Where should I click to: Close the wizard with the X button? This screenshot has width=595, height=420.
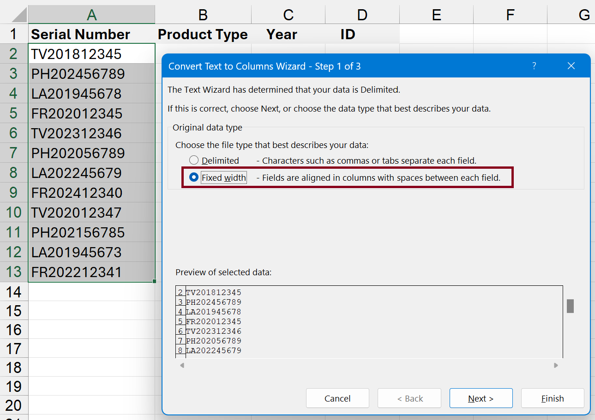571,66
